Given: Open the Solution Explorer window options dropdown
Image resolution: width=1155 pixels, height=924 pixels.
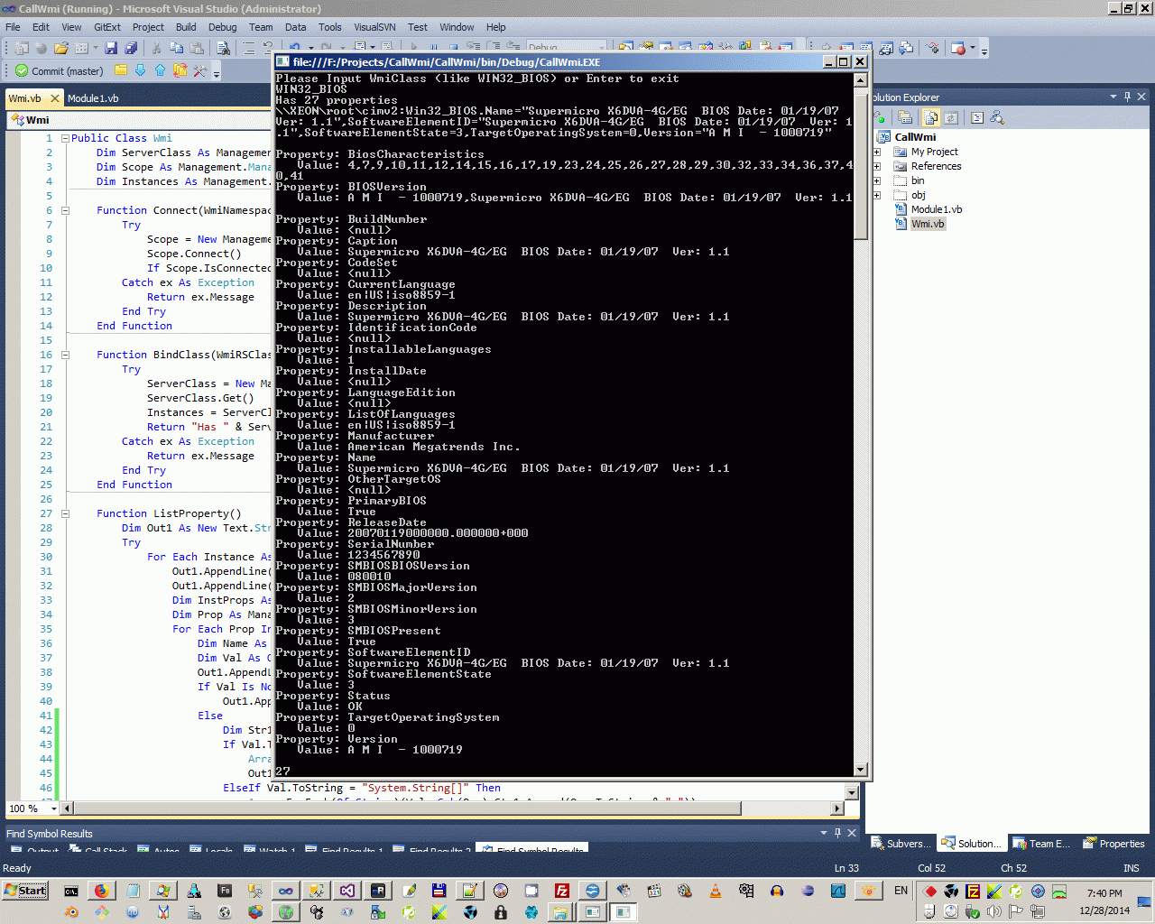Looking at the screenshot, I should (1113, 97).
